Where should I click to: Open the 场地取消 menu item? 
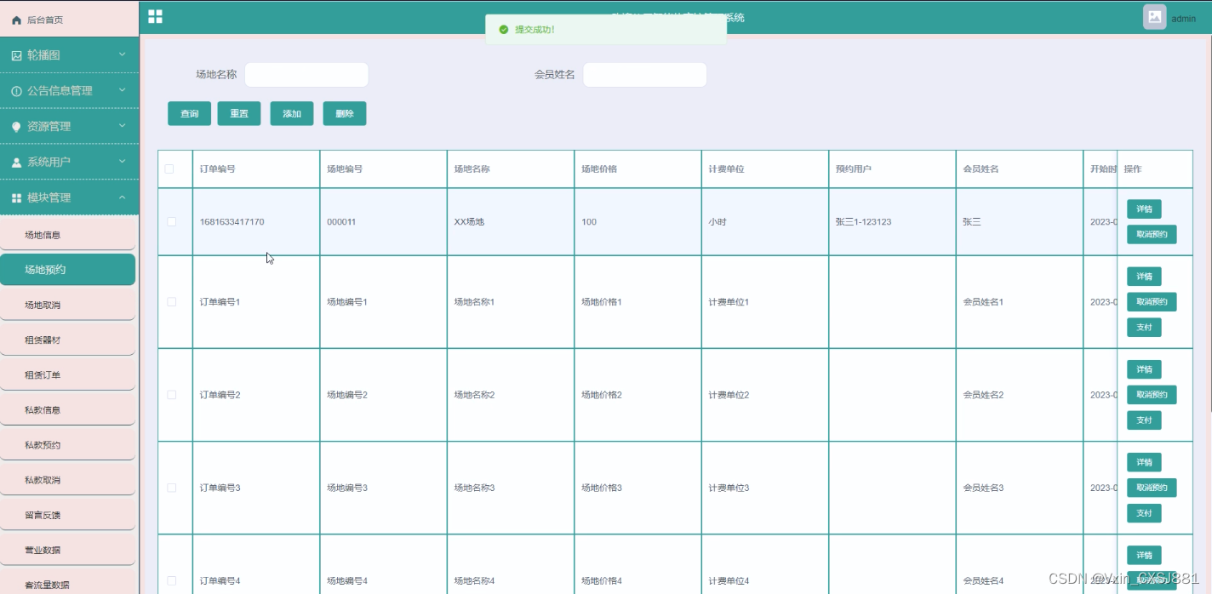click(x=68, y=305)
